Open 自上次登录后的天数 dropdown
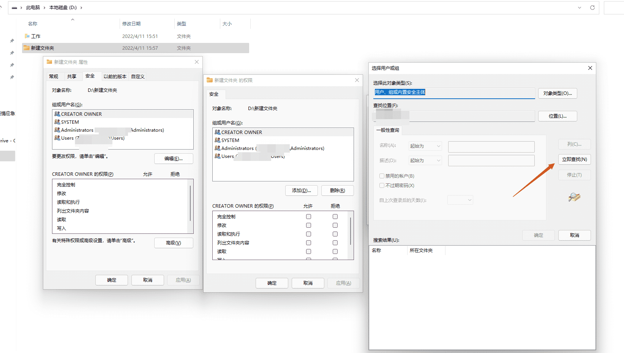Image resolution: width=624 pixels, height=353 pixels. pos(460,200)
